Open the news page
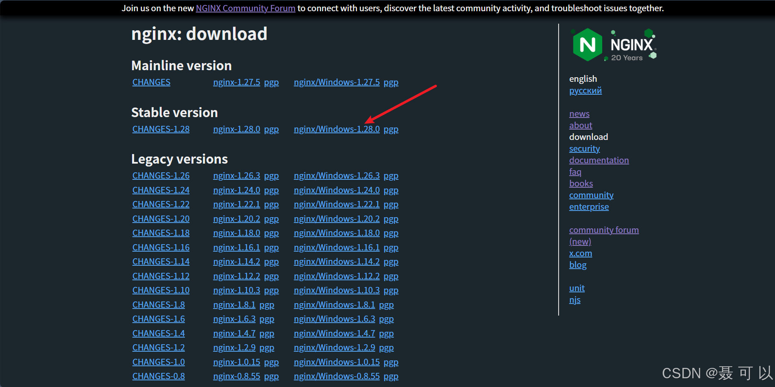Viewport: 775px width, 387px height. click(x=579, y=114)
